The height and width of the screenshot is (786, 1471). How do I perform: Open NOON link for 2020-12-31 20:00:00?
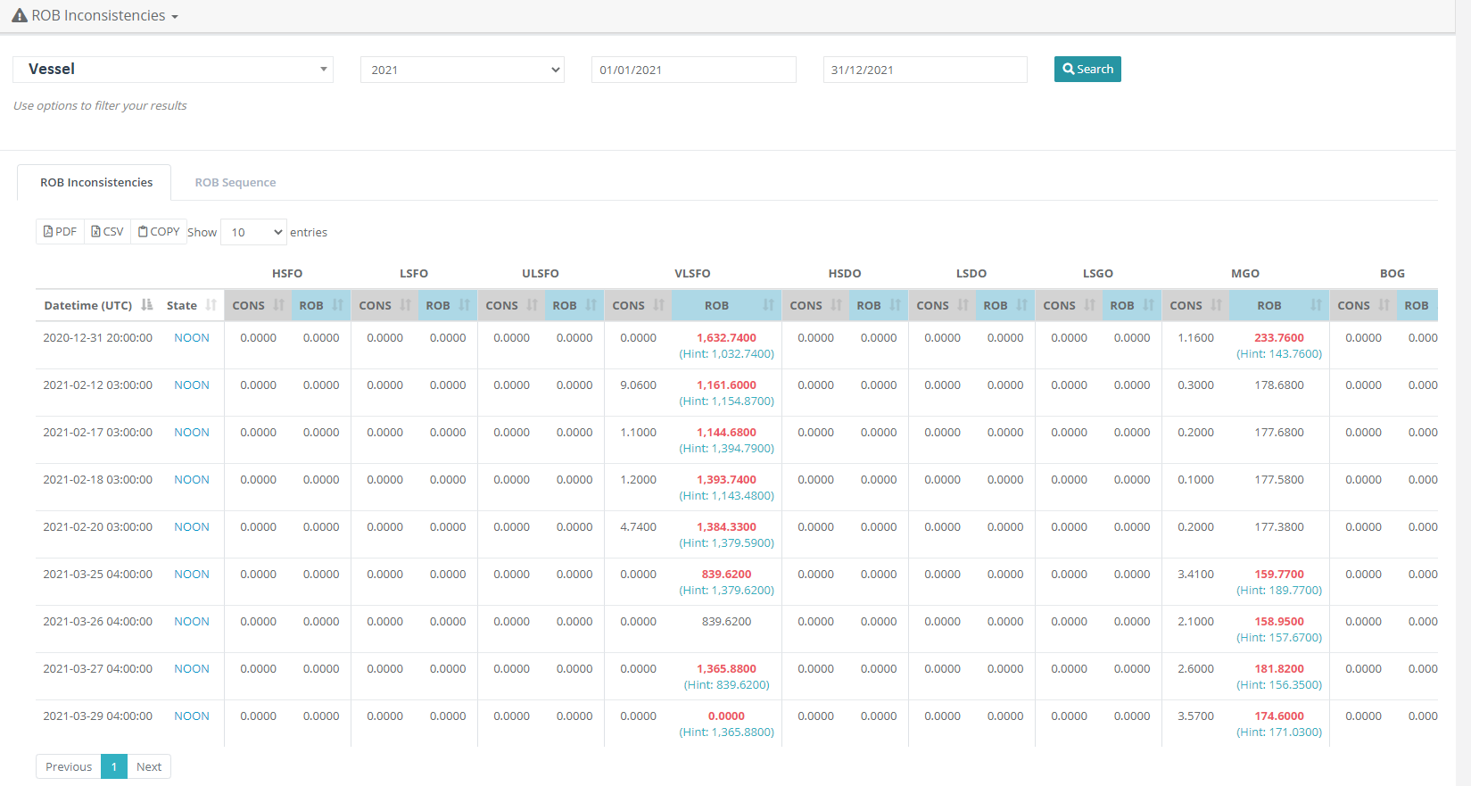(x=192, y=338)
